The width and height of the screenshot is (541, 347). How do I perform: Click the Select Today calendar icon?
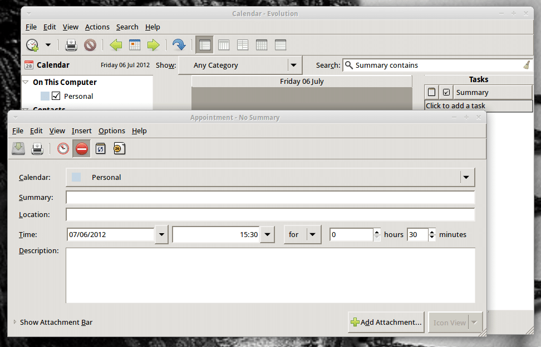135,45
